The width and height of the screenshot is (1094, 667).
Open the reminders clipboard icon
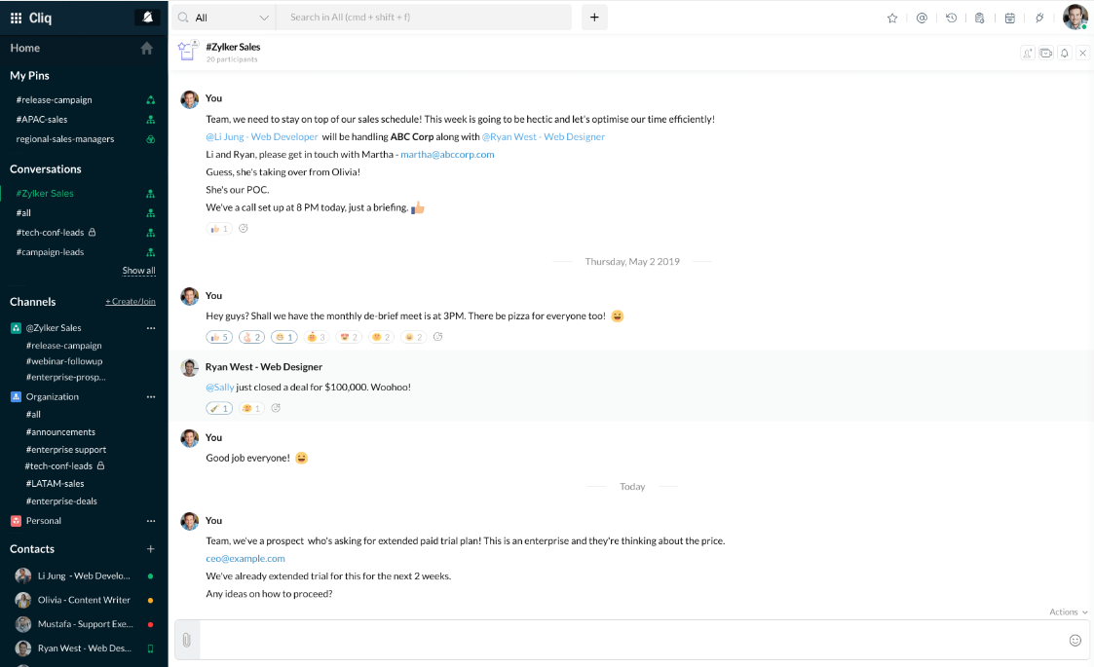[980, 19]
